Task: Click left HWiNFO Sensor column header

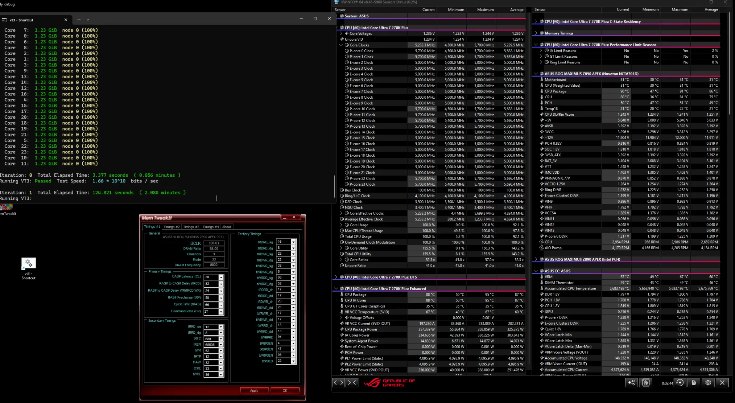Action: click(340, 10)
